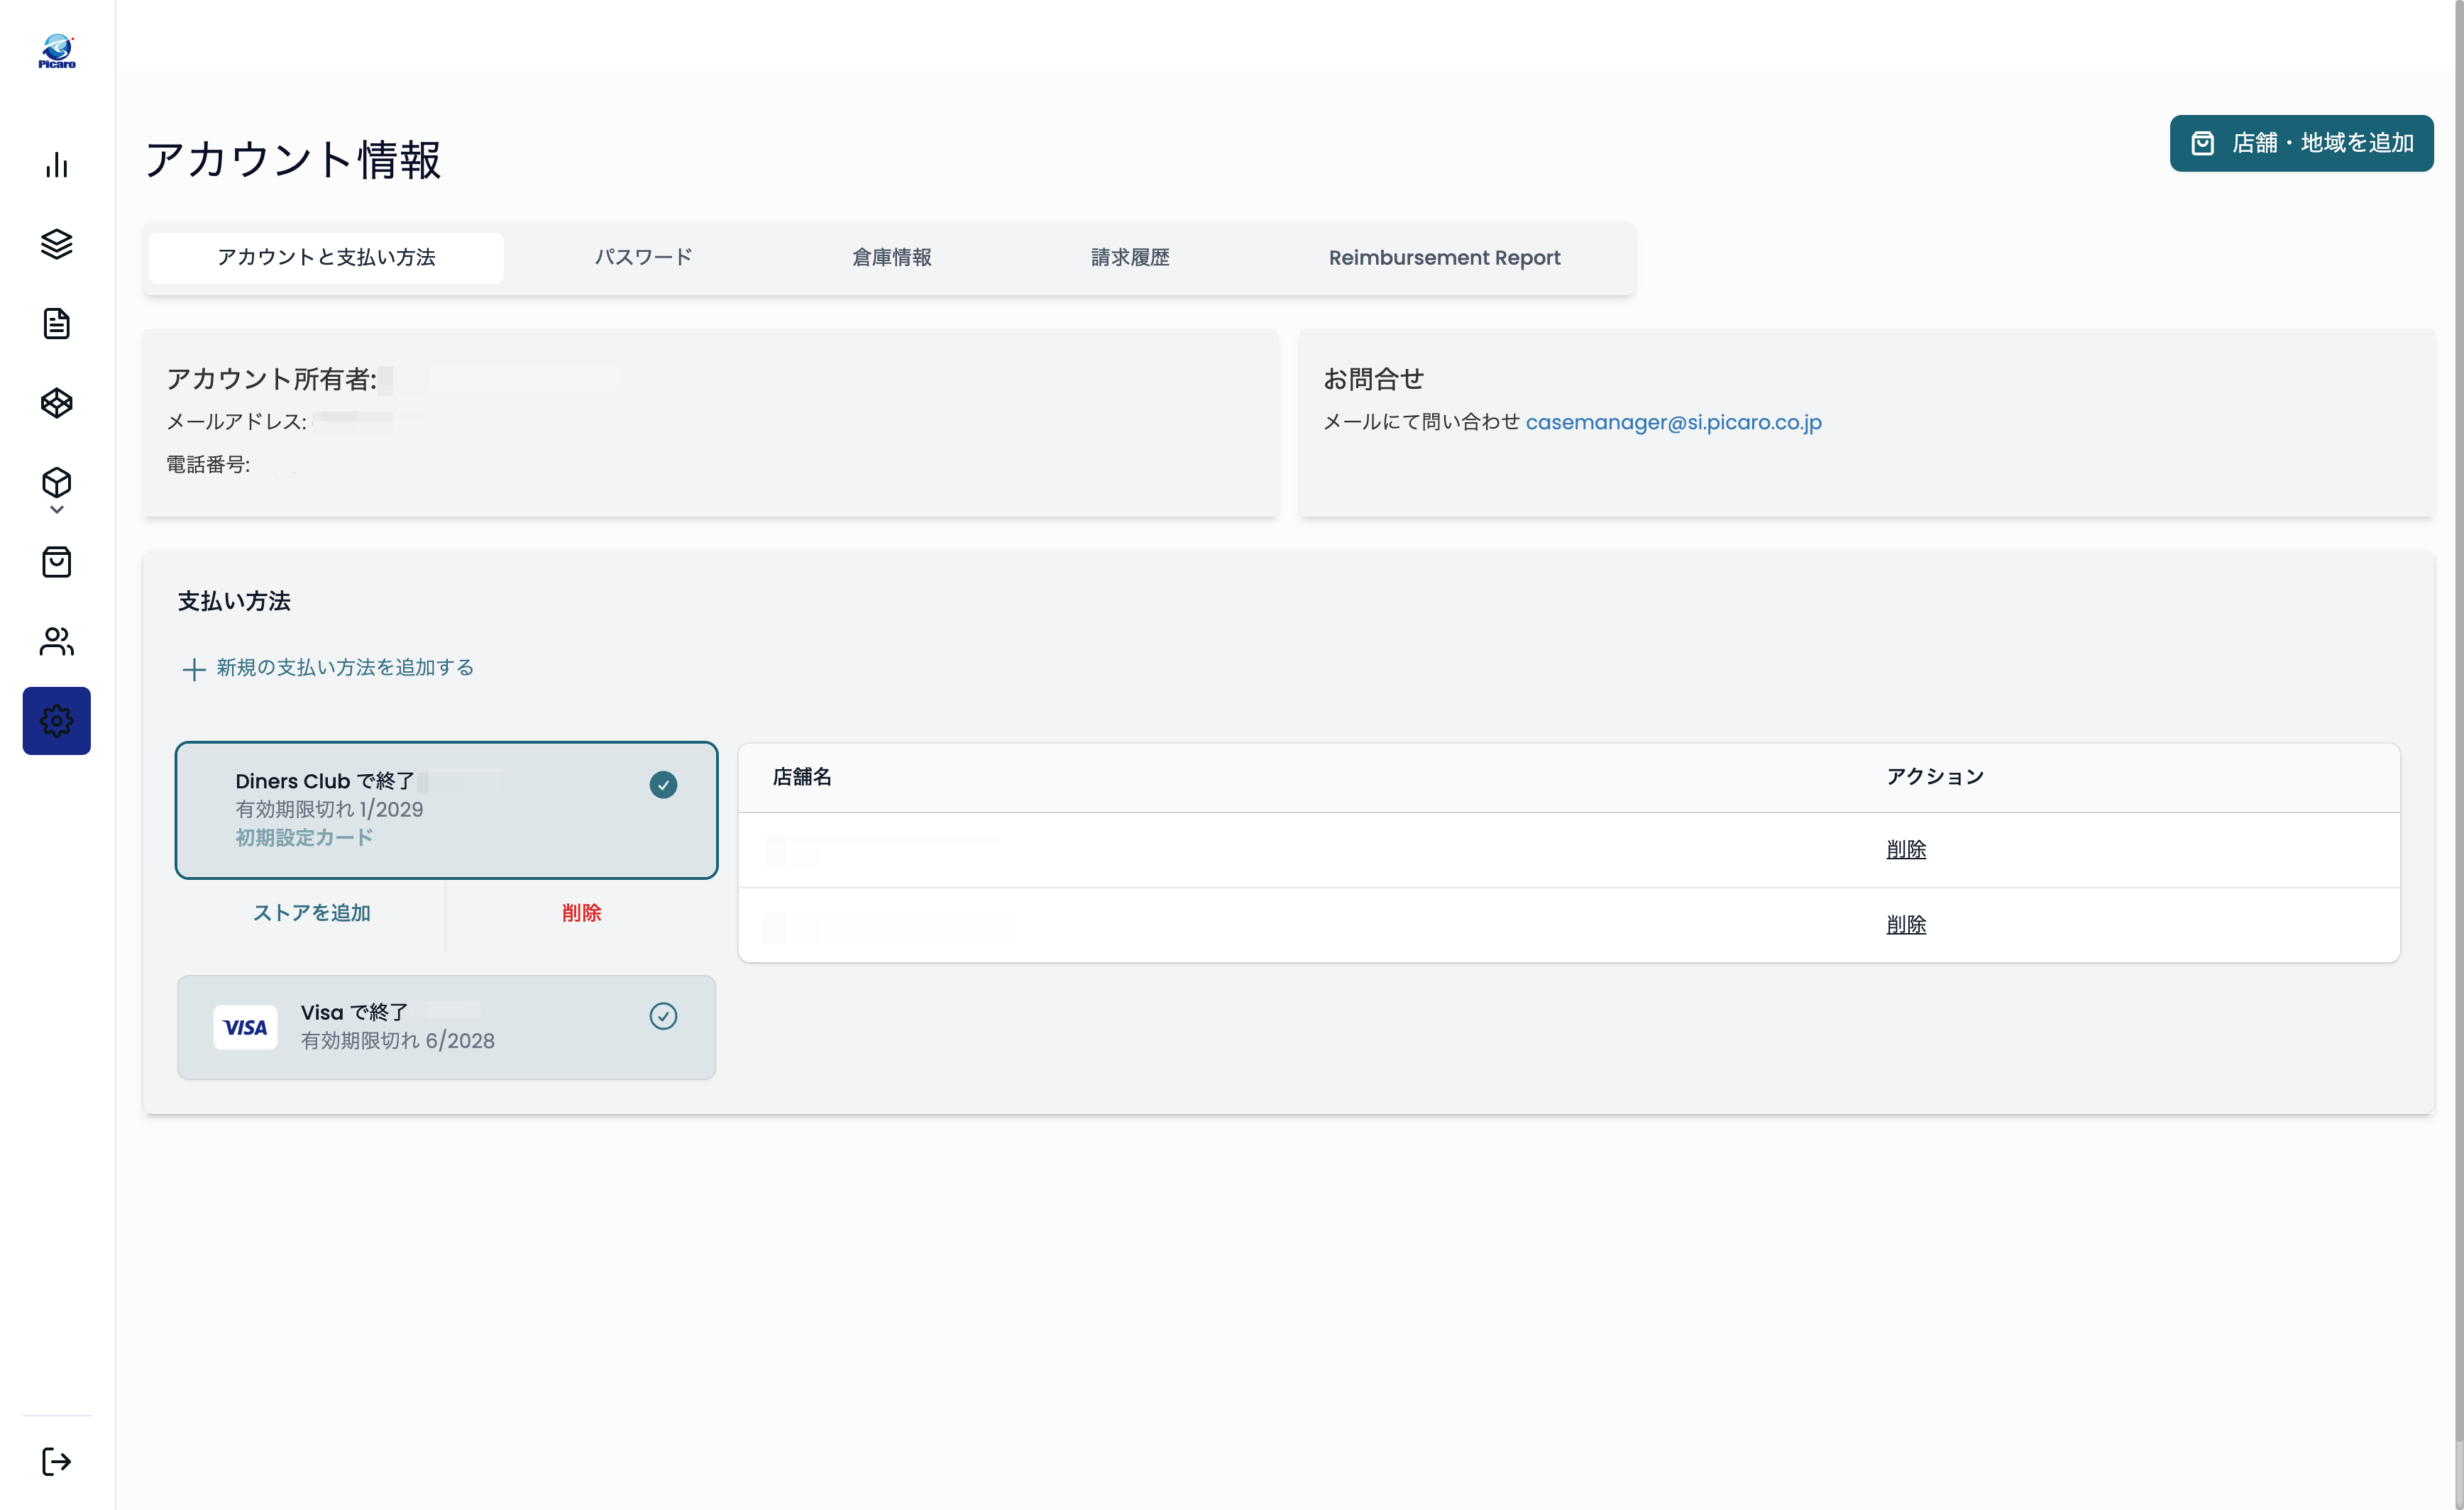2464x1510 pixels.
Task: Open the users sidebar icon
Action: [x=57, y=642]
